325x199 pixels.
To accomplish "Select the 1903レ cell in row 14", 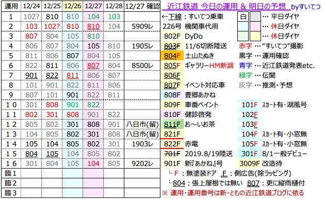I will coord(142,144).
